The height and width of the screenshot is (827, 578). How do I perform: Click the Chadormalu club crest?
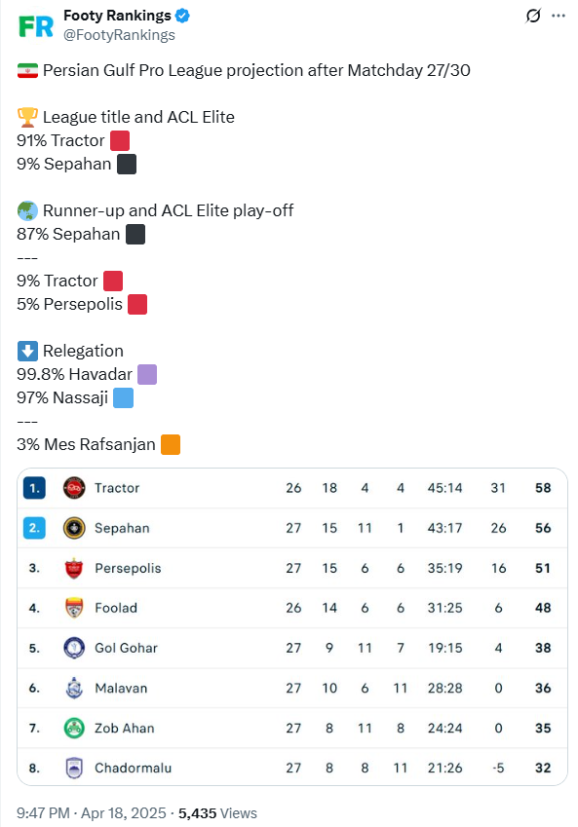click(x=74, y=768)
